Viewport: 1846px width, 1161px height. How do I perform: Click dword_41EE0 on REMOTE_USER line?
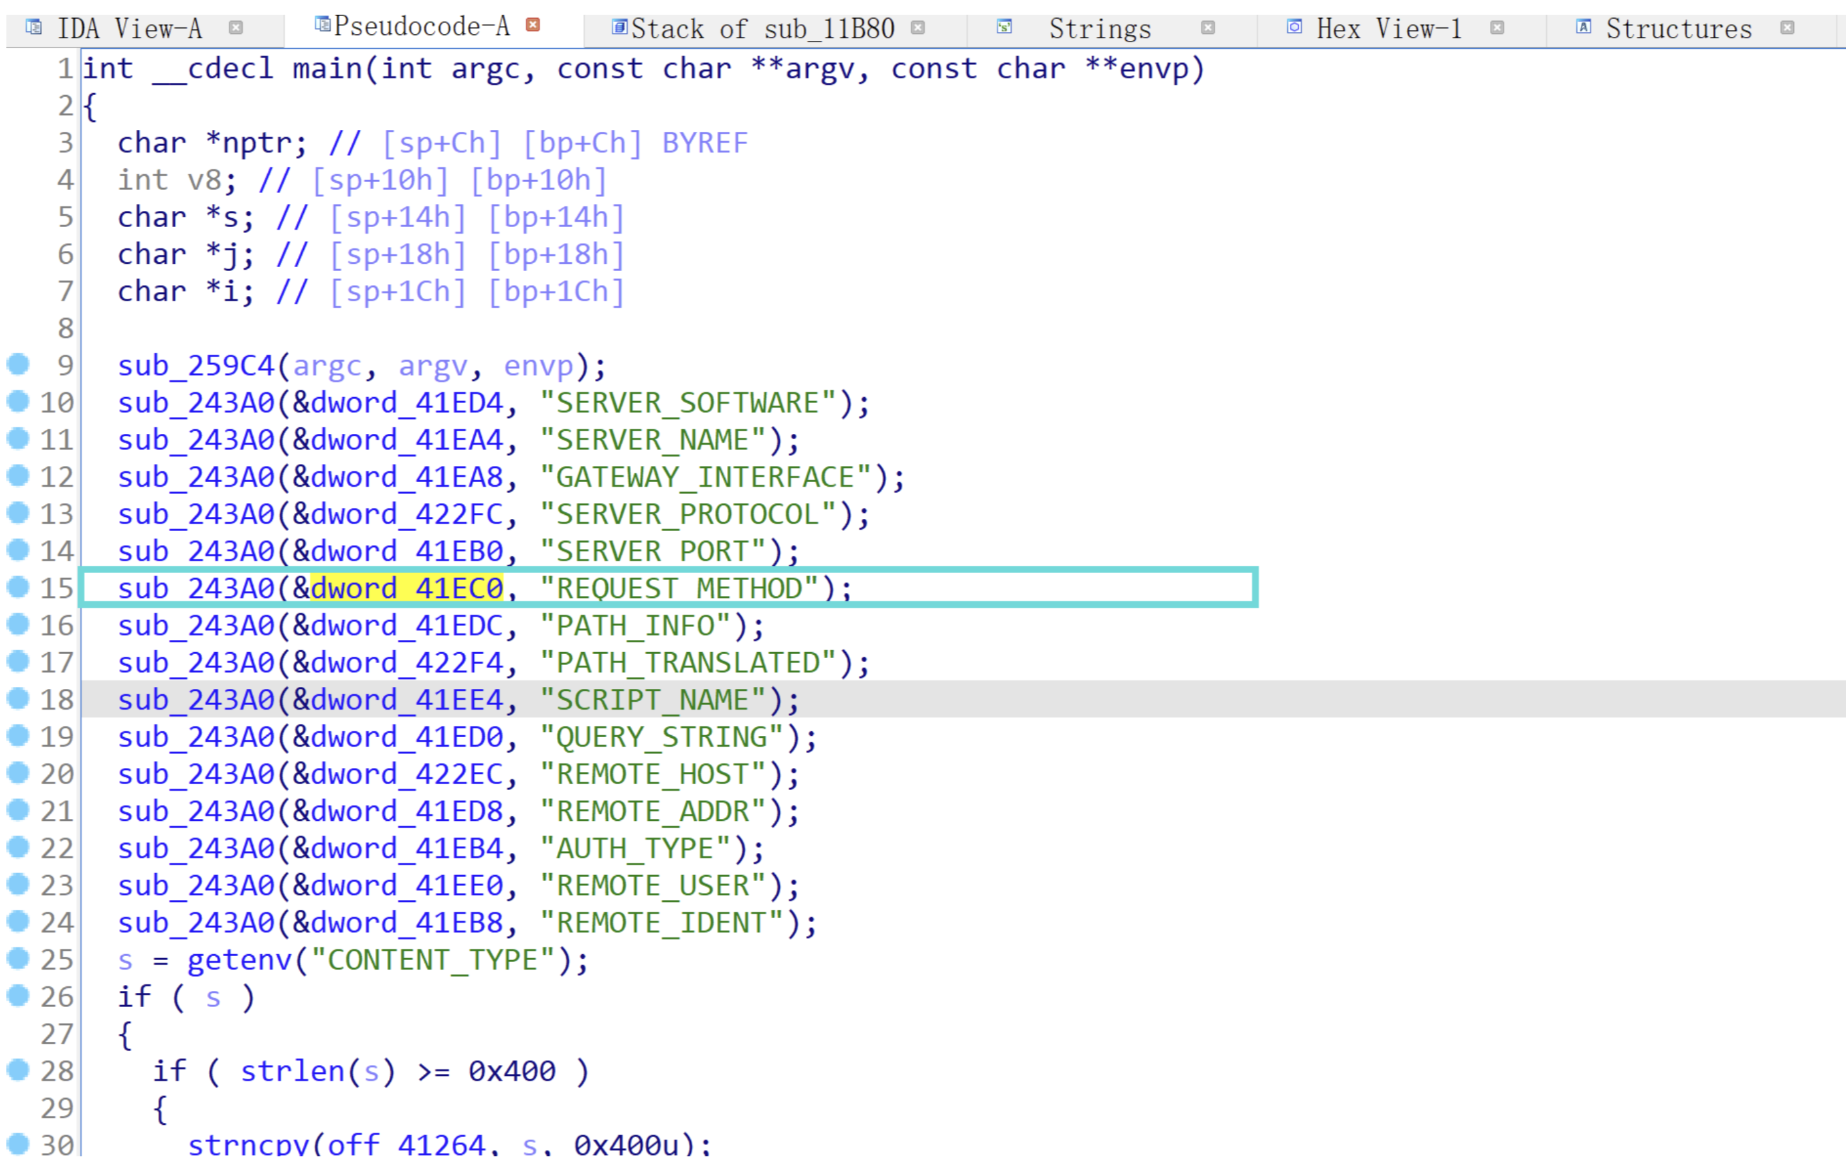pos(406,886)
